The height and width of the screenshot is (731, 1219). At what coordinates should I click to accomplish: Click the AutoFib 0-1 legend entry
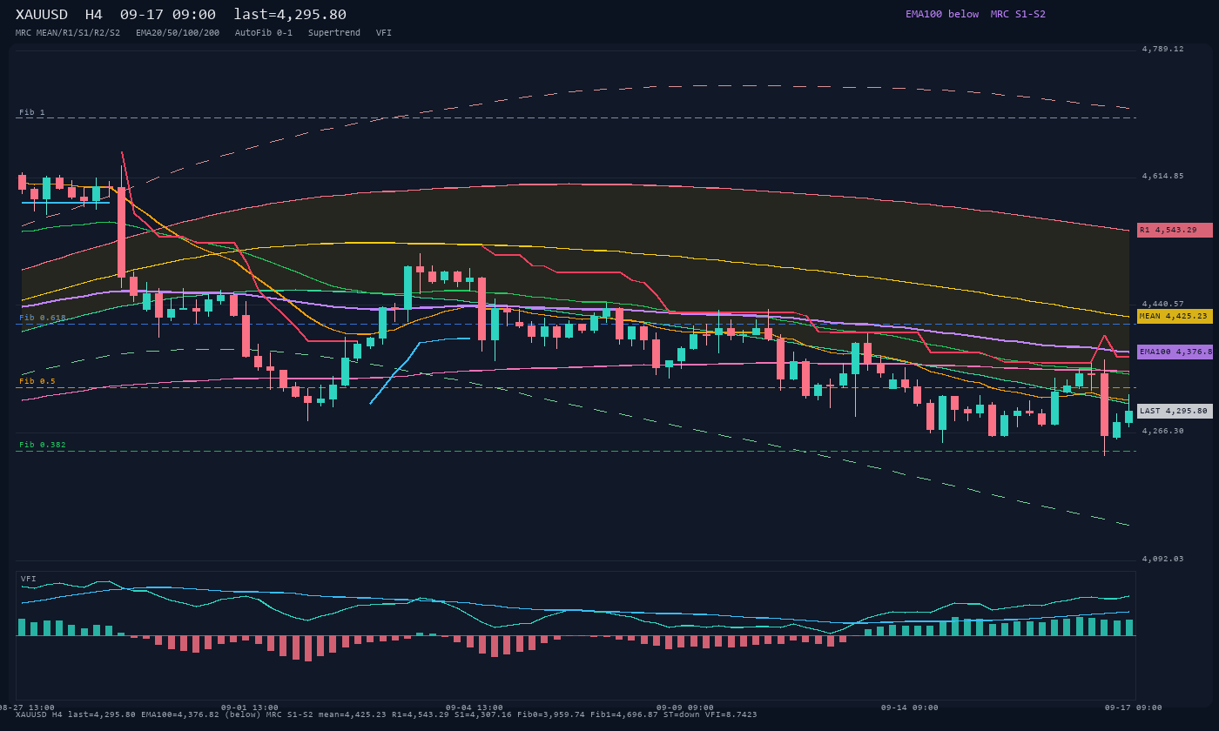point(264,32)
